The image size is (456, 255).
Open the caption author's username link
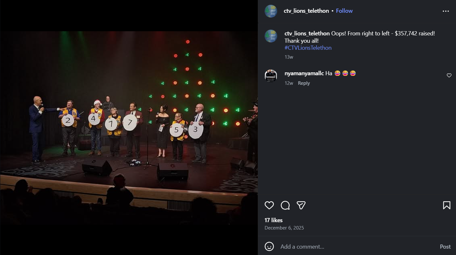click(x=307, y=33)
